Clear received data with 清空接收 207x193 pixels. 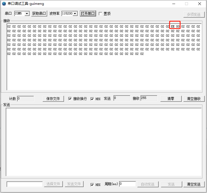click(194, 99)
